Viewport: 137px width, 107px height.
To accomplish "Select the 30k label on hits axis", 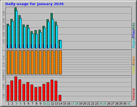I will tap(3, 27).
